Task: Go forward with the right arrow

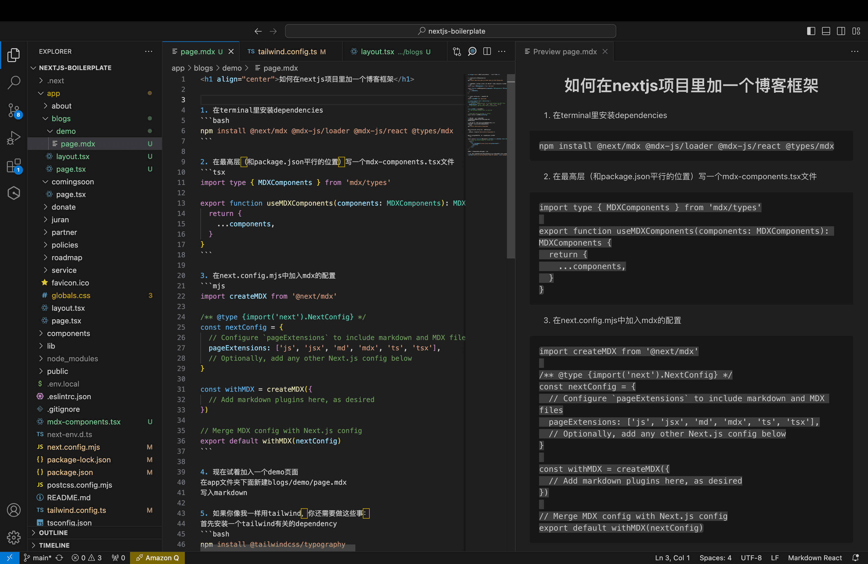Action: point(273,31)
